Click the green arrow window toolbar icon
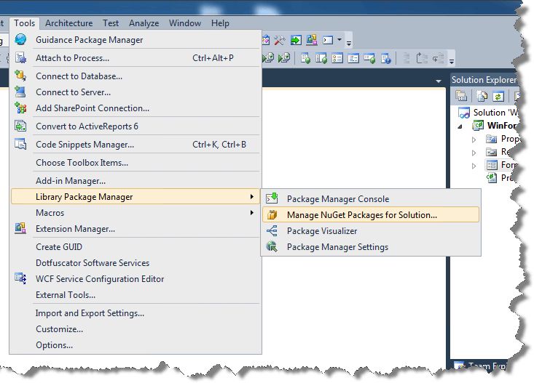534x383 pixels. pos(296,41)
